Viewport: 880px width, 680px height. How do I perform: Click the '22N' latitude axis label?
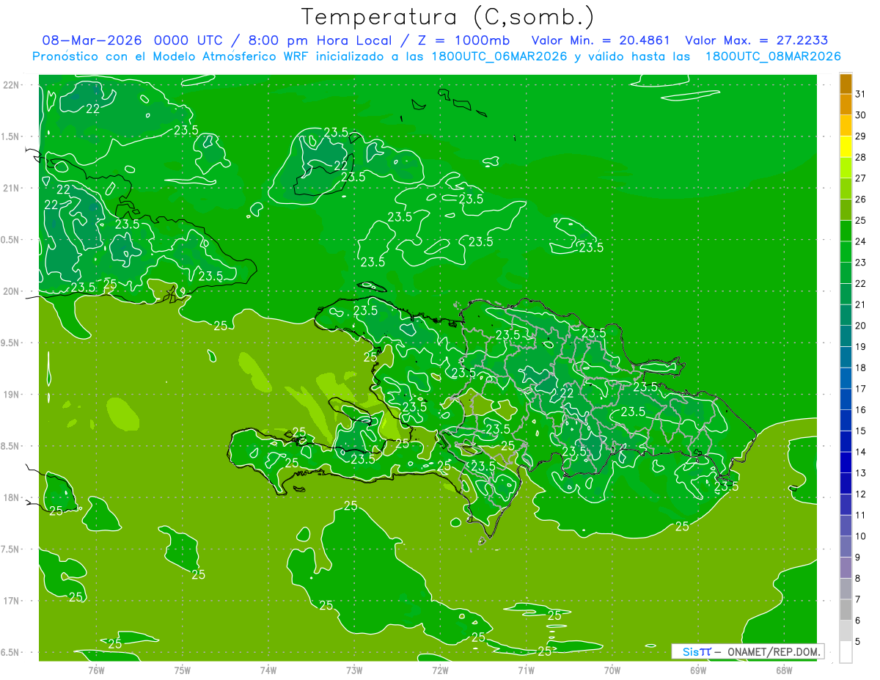[x=10, y=85]
